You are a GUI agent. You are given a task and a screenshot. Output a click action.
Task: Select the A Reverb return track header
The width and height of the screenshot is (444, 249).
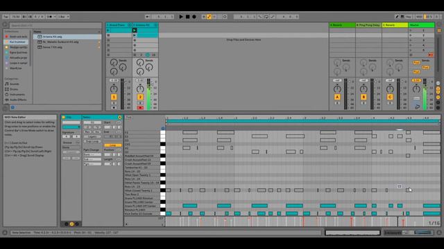342,25
